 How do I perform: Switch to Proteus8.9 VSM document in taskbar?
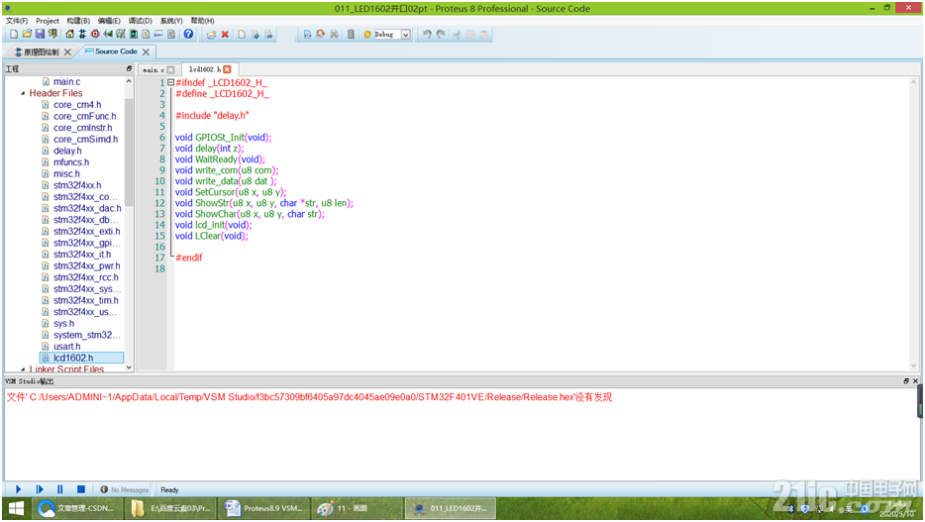[263, 508]
